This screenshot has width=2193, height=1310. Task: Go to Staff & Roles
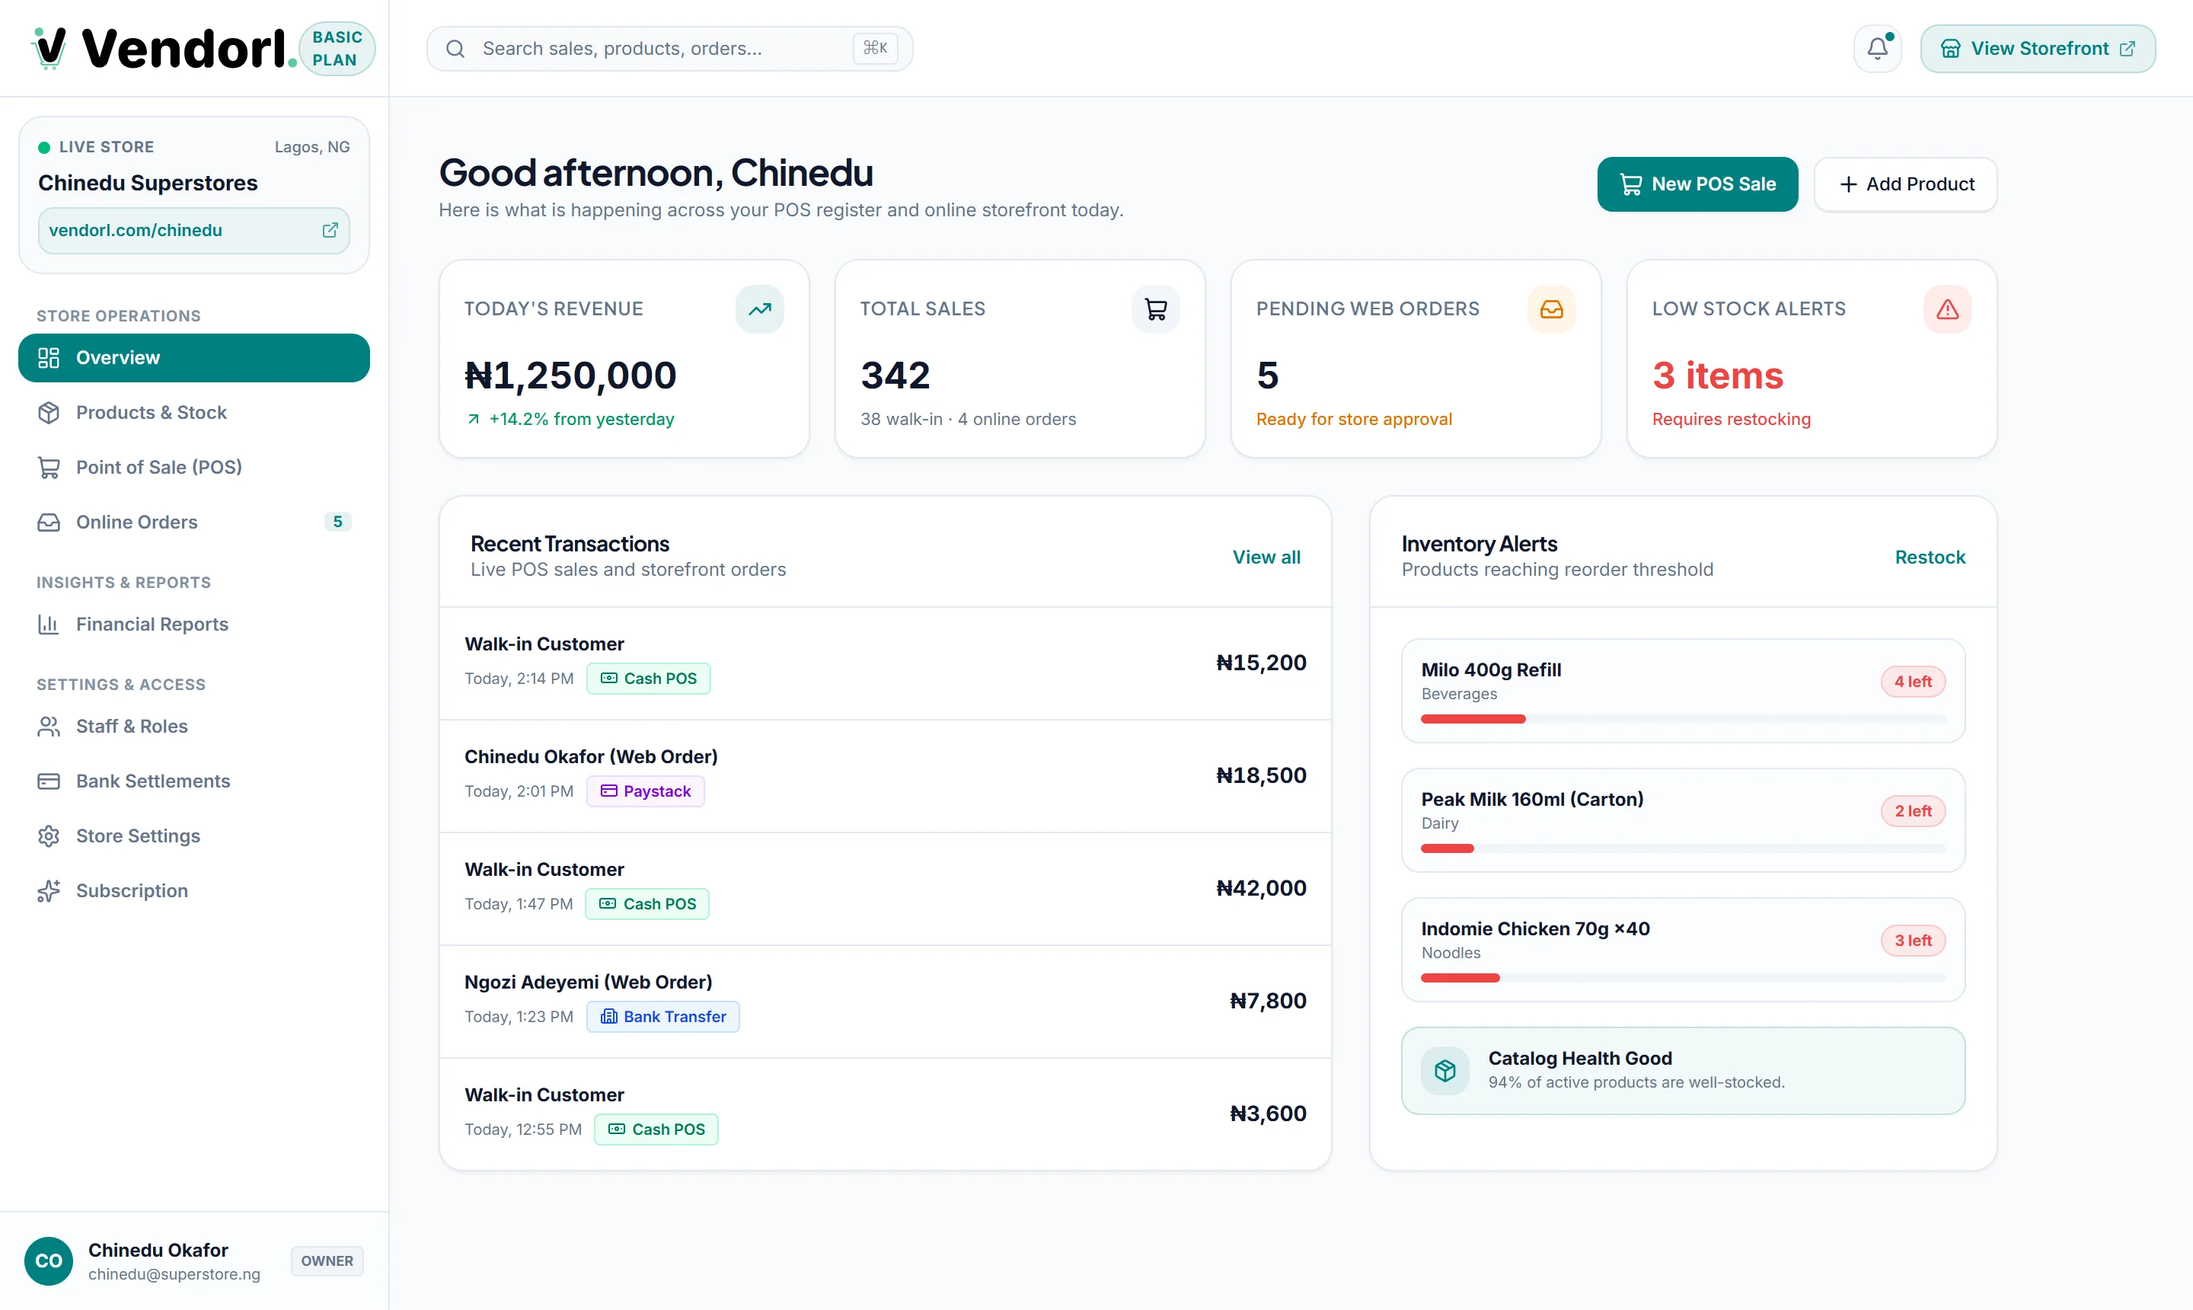194,727
